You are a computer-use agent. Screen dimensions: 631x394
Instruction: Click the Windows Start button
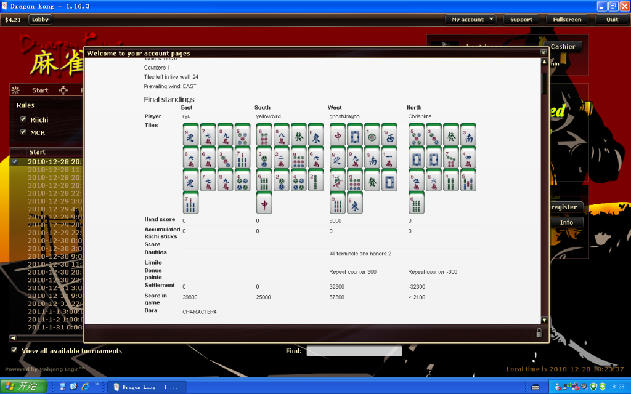(x=23, y=387)
